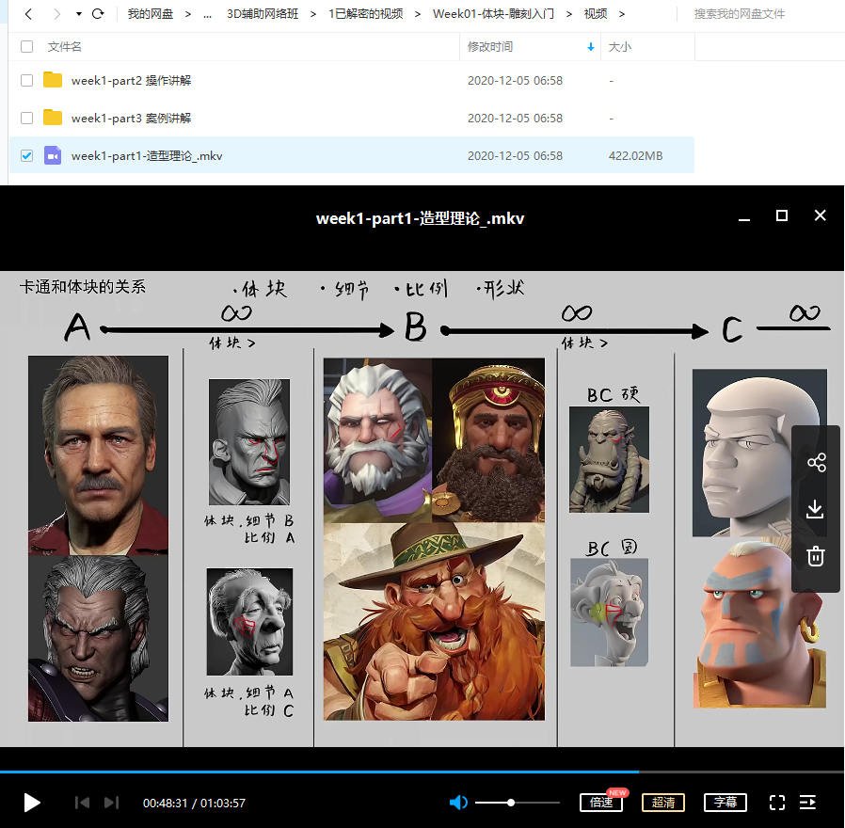Click the trash delete icon on the side panel
Screen dimensions: 845x828
coord(817,556)
